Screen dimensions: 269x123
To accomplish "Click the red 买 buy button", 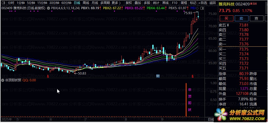I will [226, 18].
